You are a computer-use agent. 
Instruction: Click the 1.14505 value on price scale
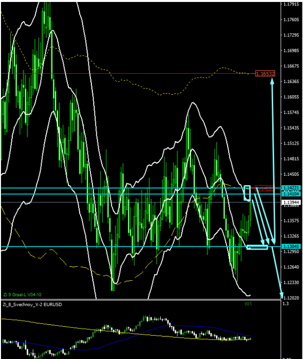click(x=291, y=174)
